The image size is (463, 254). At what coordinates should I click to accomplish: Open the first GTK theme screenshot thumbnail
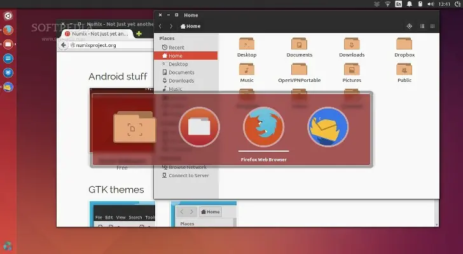coord(122,214)
